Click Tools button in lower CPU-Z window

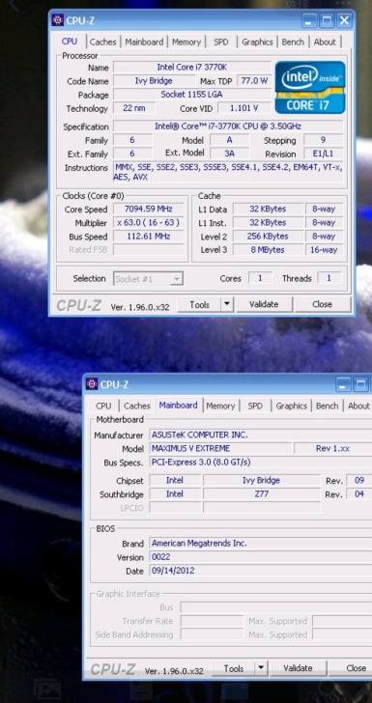coord(233,668)
